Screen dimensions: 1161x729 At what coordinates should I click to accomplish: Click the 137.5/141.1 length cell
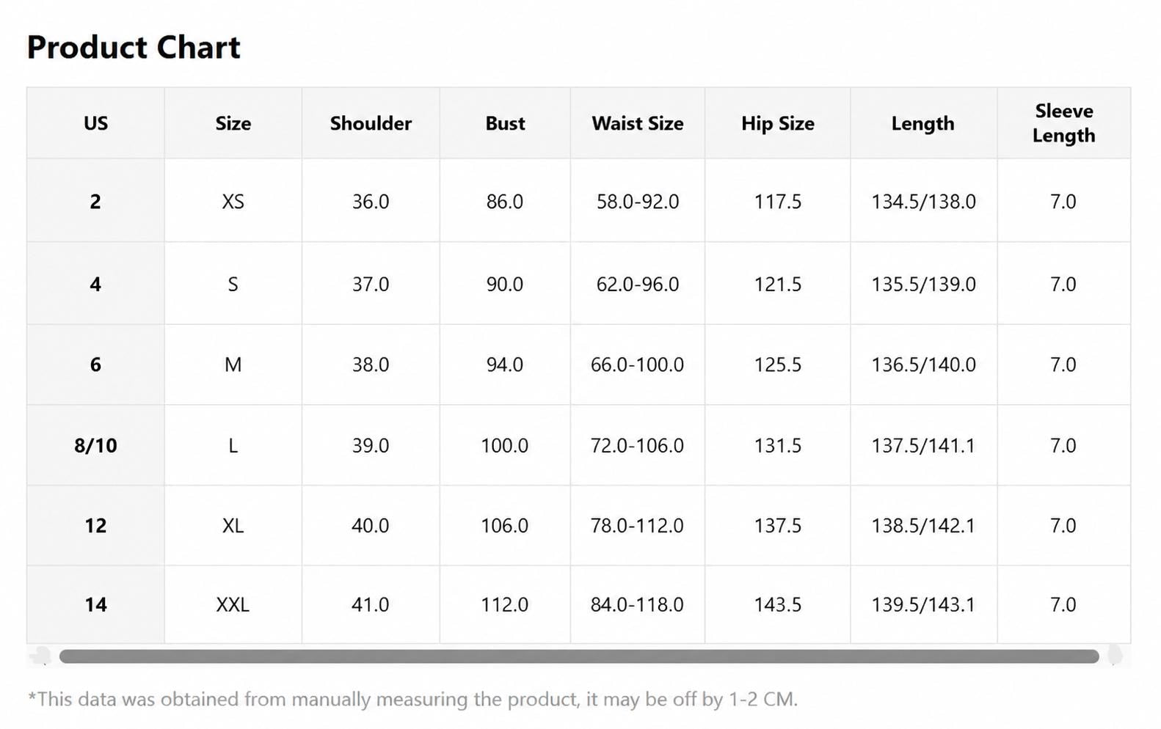(x=923, y=445)
